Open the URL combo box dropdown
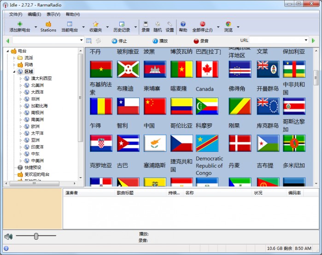Screen dimensions: 322x255 [x=306, y=40]
